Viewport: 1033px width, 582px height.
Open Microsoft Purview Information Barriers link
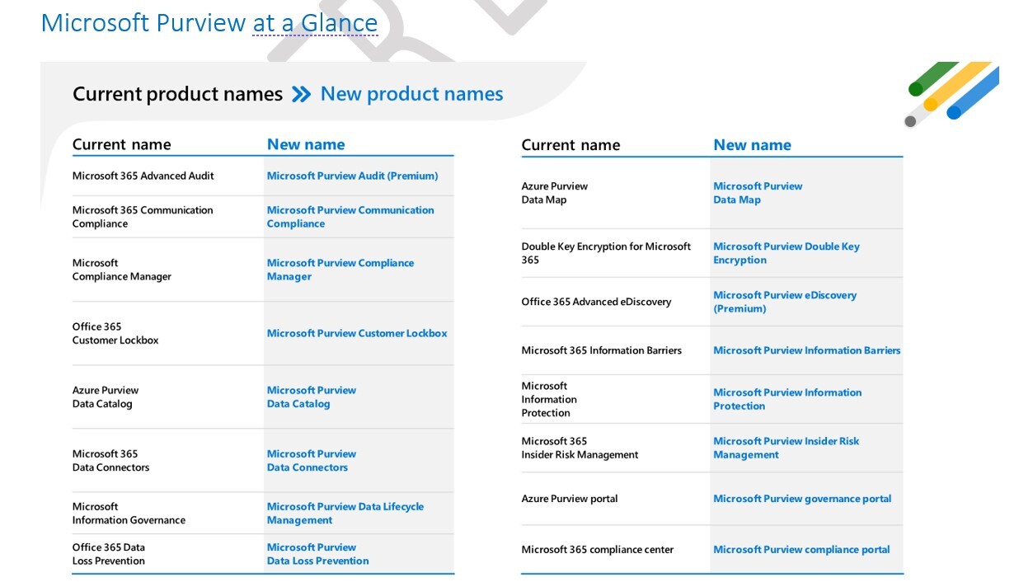pos(806,350)
